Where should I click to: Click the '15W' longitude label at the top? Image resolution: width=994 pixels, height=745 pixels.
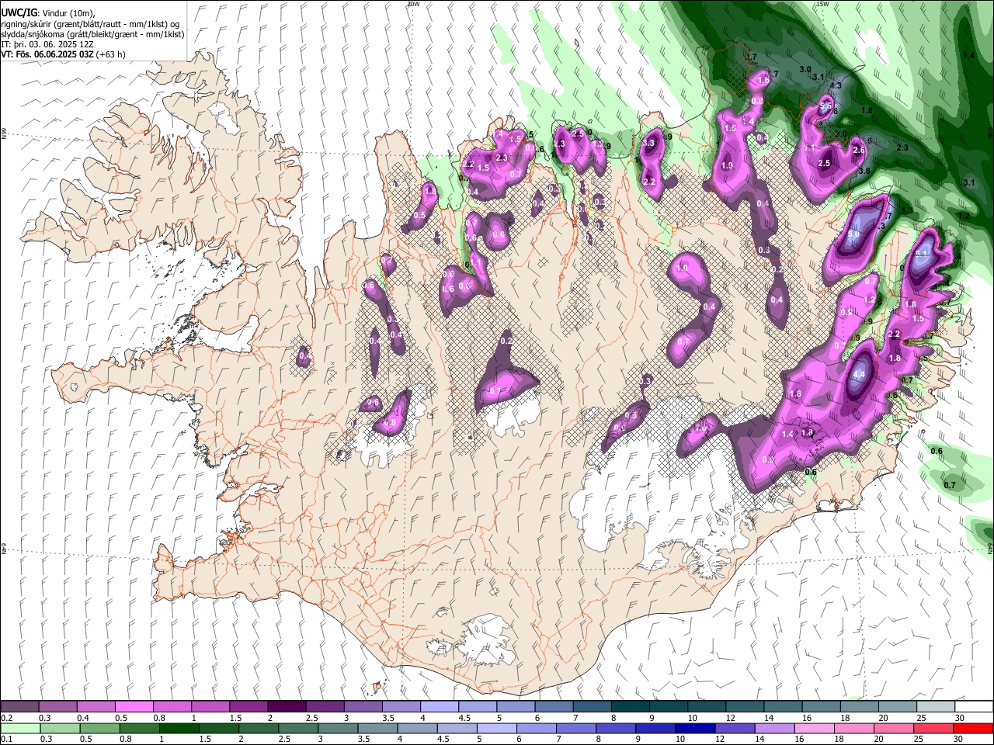pyautogui.click(x=822, y=4)
